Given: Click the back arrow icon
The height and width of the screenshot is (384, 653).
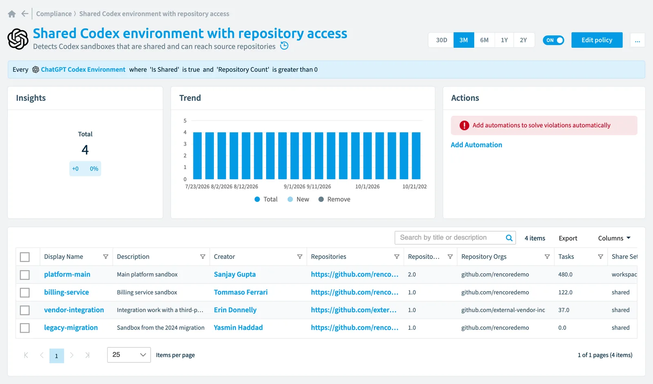Looking at the screenshot, I should pyautogui.click(x=25, y=13).
